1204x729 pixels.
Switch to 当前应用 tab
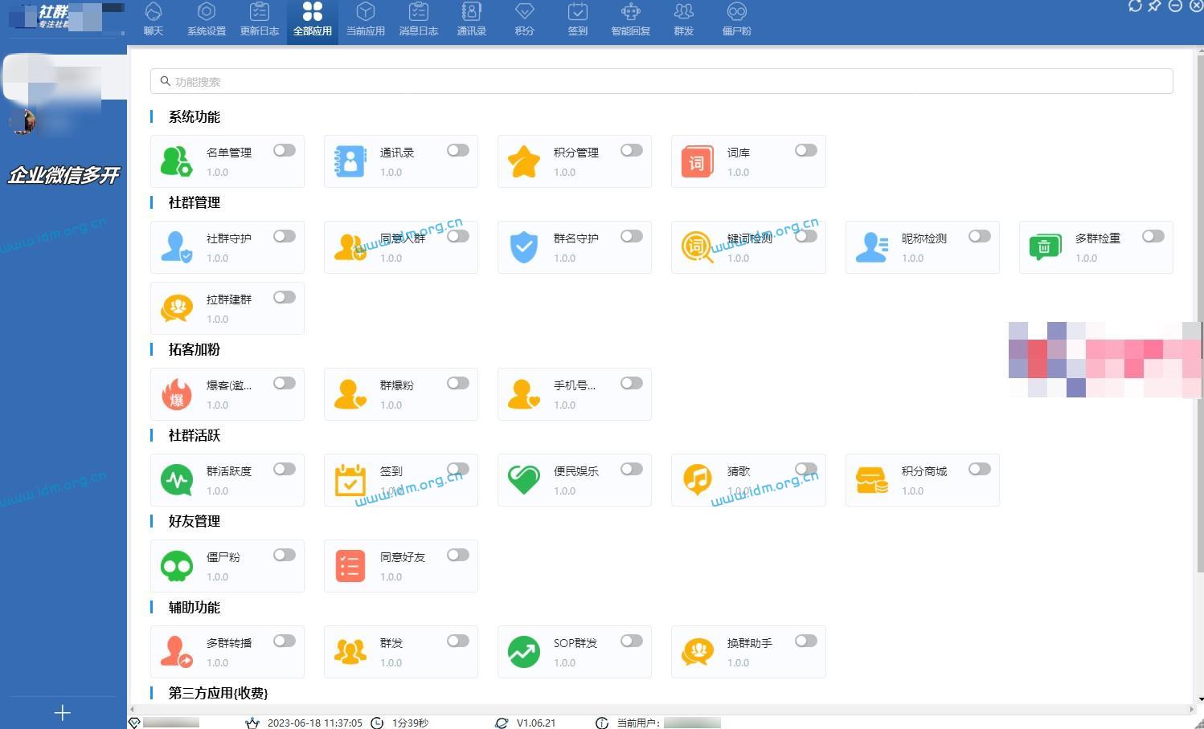(x=366, y=20)
